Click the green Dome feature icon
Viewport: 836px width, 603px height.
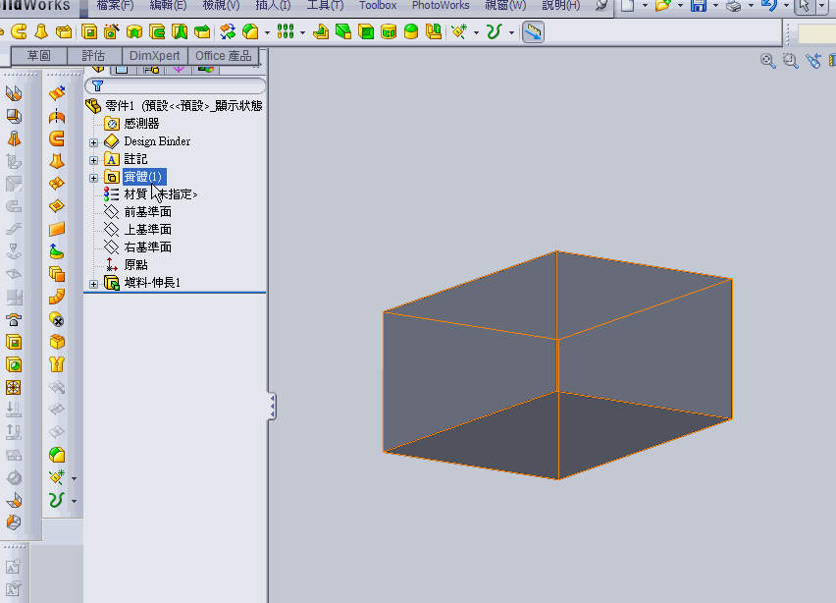411,32
